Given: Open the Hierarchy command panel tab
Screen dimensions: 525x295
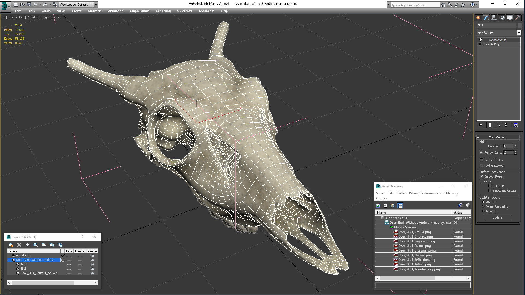Looking at the screenshot, I should pyautogui.click(x=494, y=18).
